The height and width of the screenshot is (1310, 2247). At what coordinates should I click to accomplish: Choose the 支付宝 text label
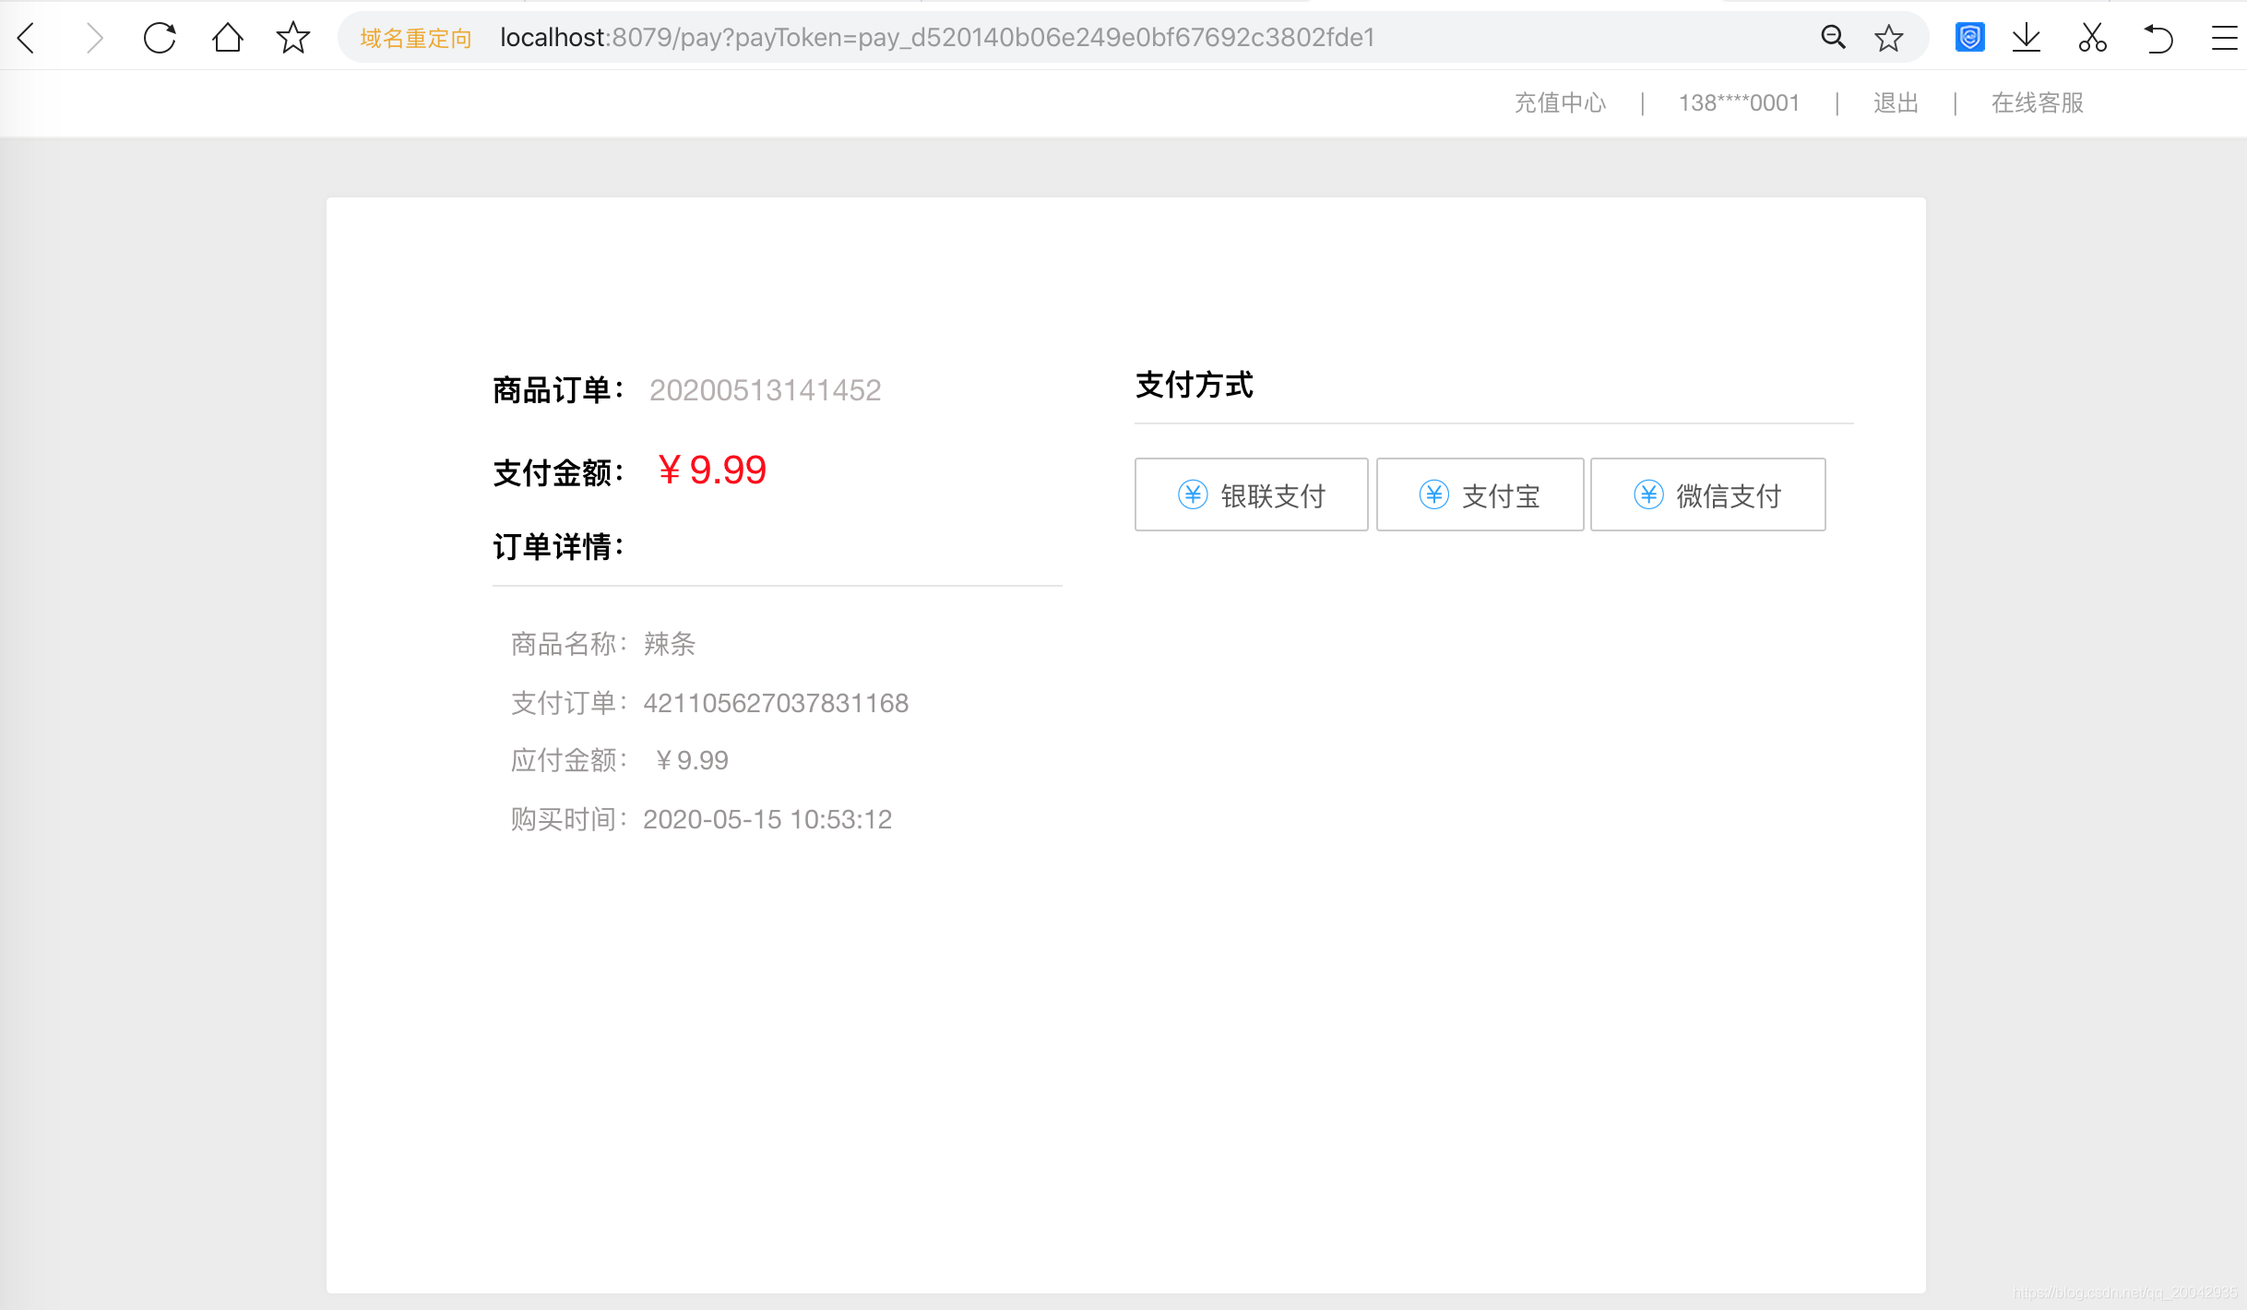click(x=1501, y=496)
